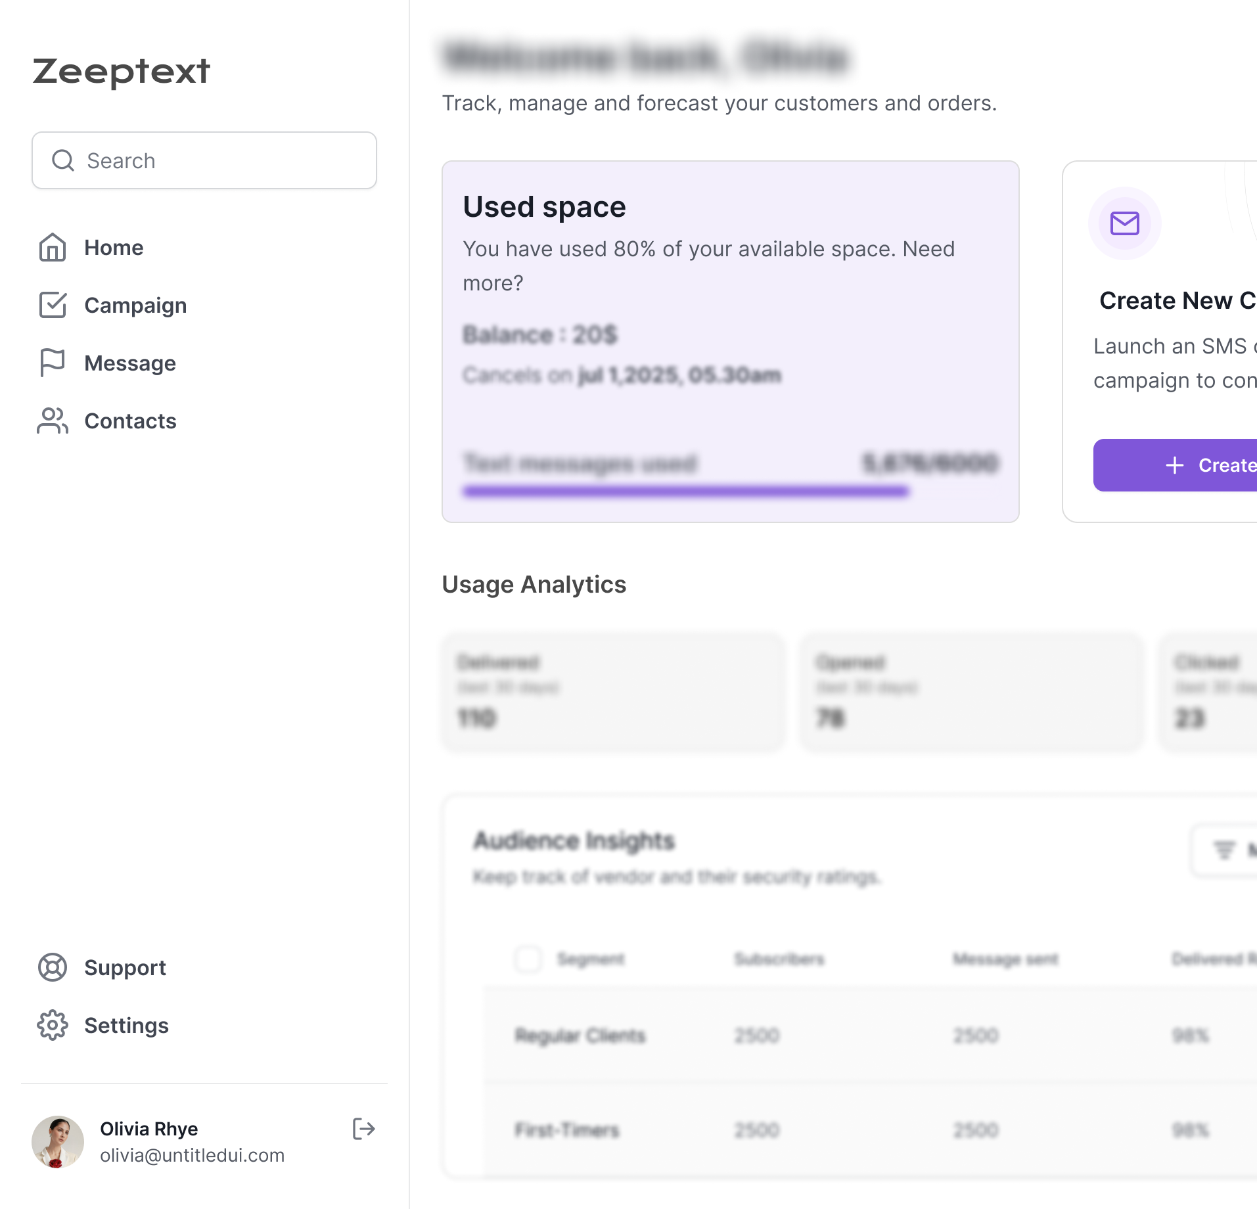The height and width of the screenshot is (1209, 1257).
Task: Click the text messages usage progress bar
Action: pos(685,490)
